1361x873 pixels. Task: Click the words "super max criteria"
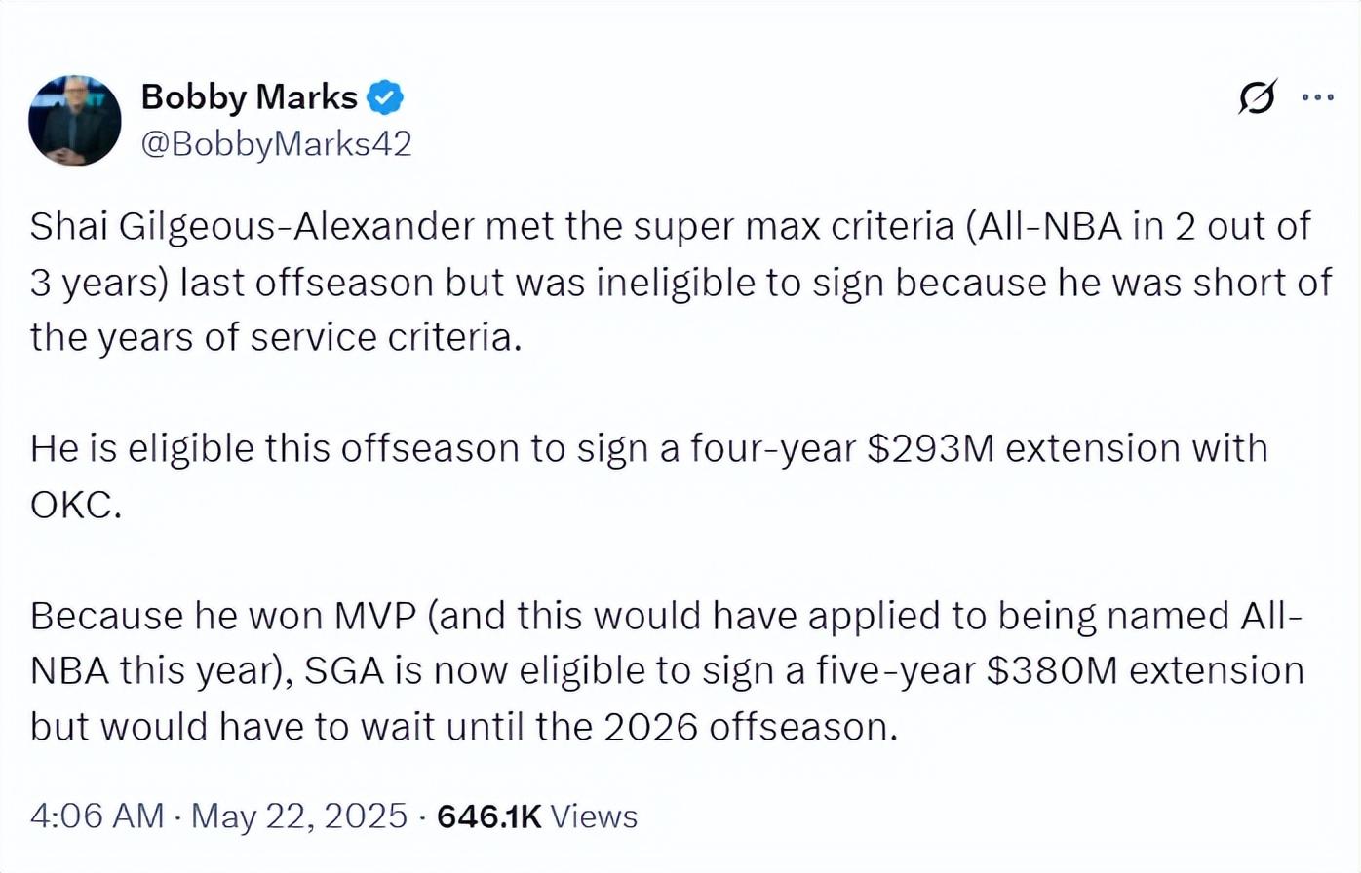coord(794,226)
